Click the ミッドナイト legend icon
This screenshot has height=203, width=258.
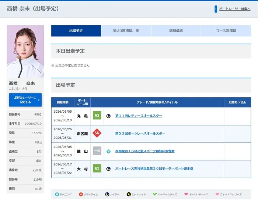[x=129, y=194]
